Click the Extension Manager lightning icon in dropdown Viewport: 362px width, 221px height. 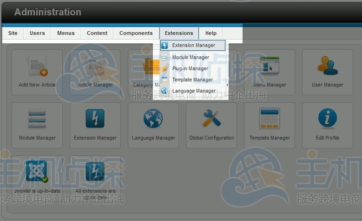[x=165, y=45]
